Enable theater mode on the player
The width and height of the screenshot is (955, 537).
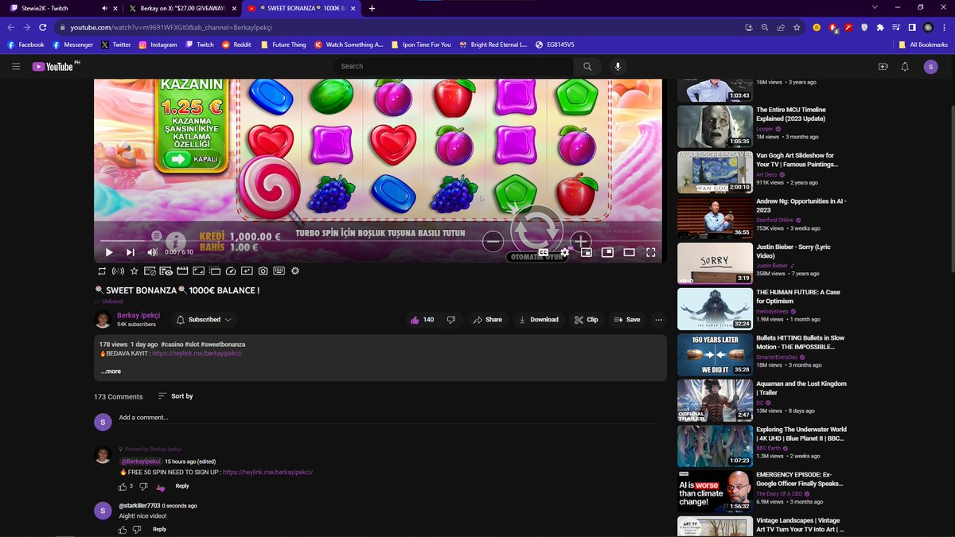pos(629,252)
